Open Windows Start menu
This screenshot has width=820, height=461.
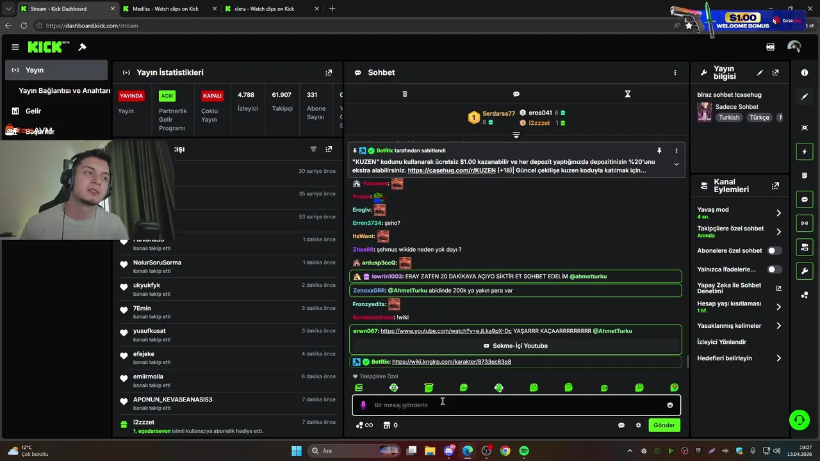click(297, 451)
